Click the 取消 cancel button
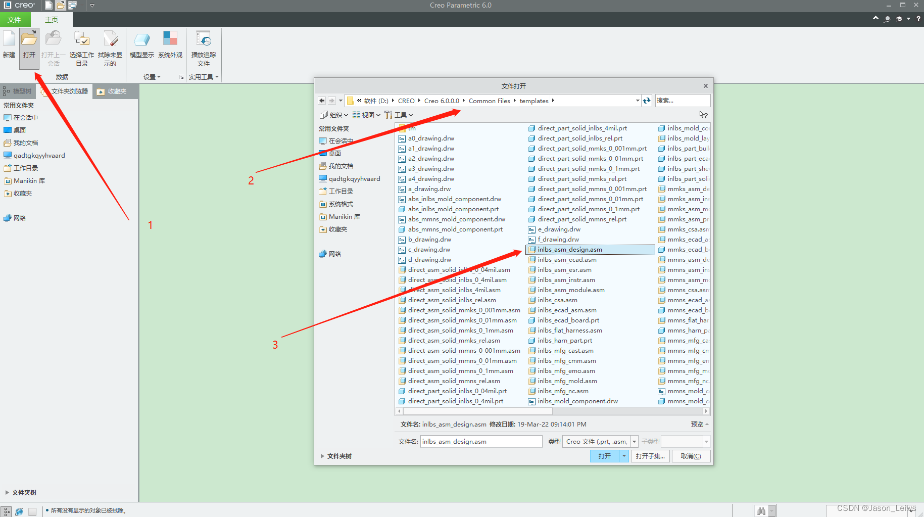This screenshot has width=924, height=517. (691, 456)
